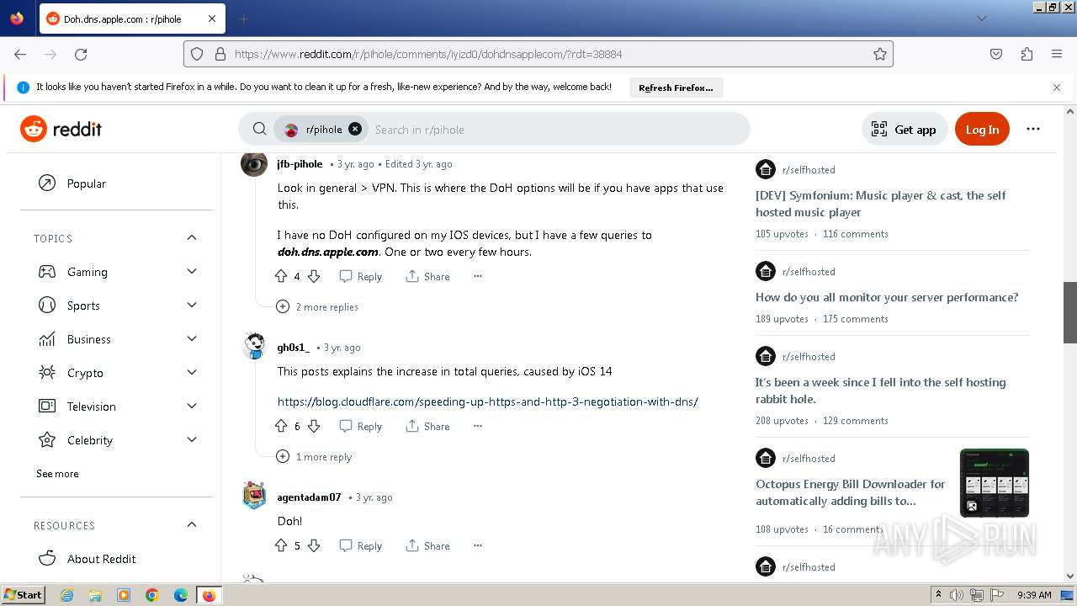Click the page vertical scrollbar thumb
The image size is (1077, 606).
coord(1070,312)
